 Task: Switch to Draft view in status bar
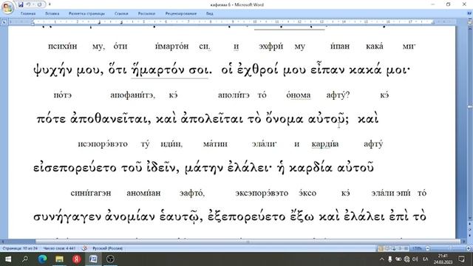406,248
